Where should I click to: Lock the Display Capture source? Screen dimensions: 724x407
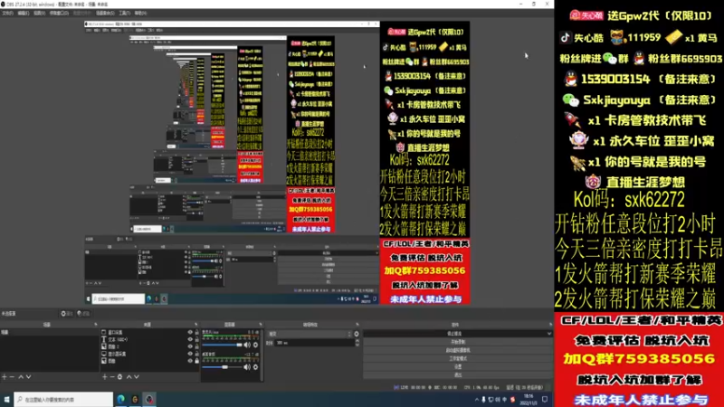point(196,354)
